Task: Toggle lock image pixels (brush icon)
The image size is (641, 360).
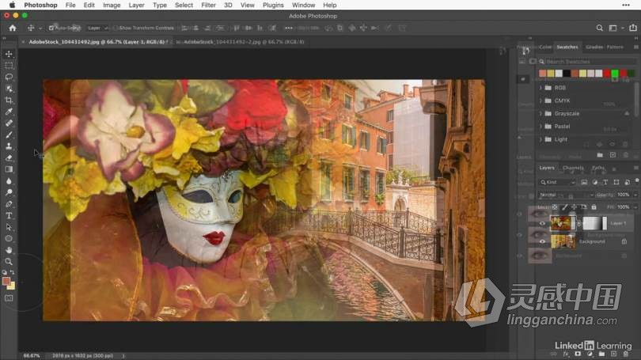Action: pyautogui.click(x=564, y=207)
